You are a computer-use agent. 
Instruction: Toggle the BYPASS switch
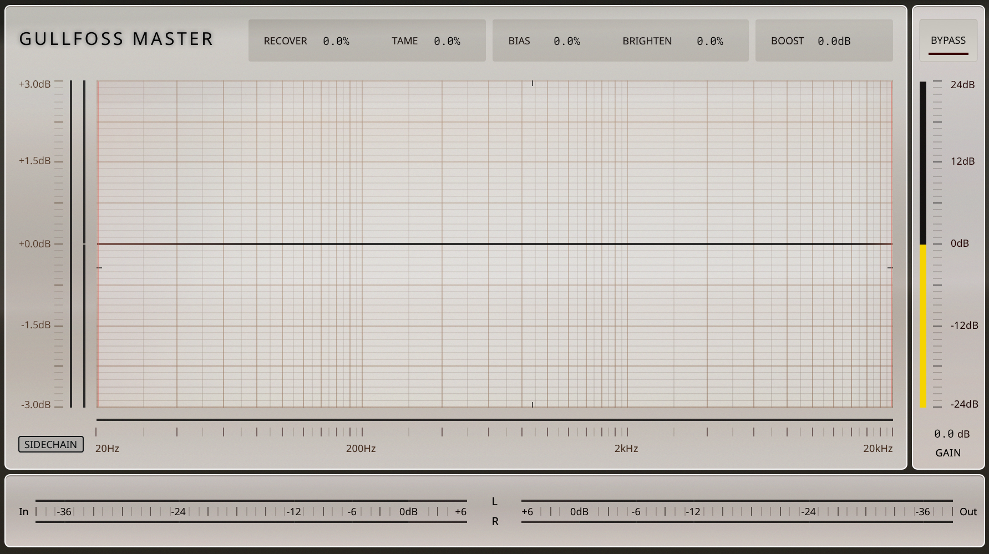click(948, 40)
